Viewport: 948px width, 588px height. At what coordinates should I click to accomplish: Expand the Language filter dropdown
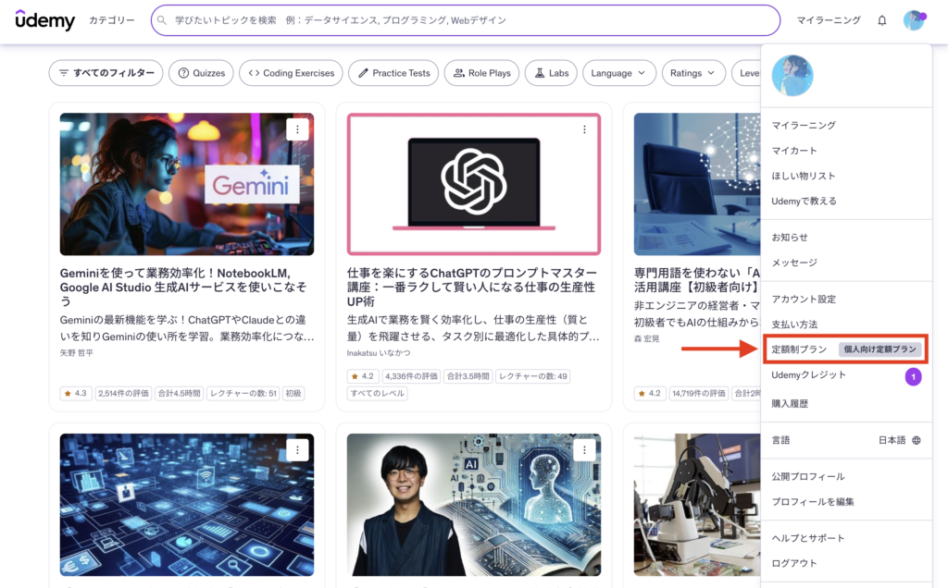619,73
